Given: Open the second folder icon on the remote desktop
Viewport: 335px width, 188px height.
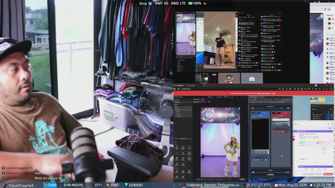Looking at the screenshot, I should [322, 99].
